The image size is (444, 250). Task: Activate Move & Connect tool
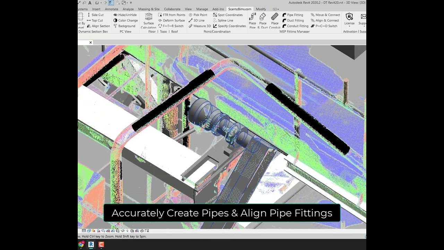(x=325, y=15)
